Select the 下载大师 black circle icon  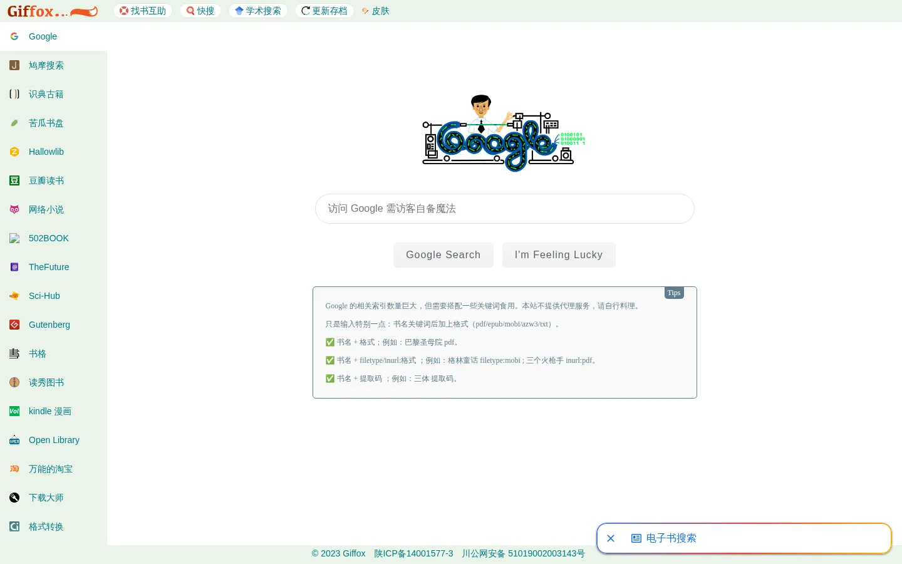14,498
